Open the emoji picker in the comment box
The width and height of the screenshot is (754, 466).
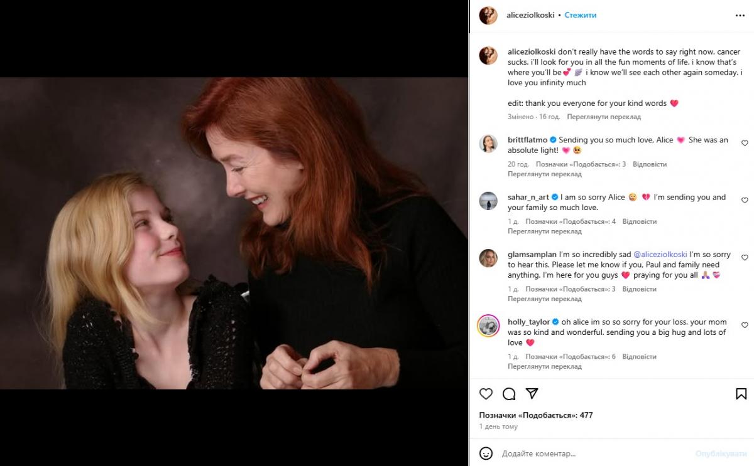pos(486,453)
